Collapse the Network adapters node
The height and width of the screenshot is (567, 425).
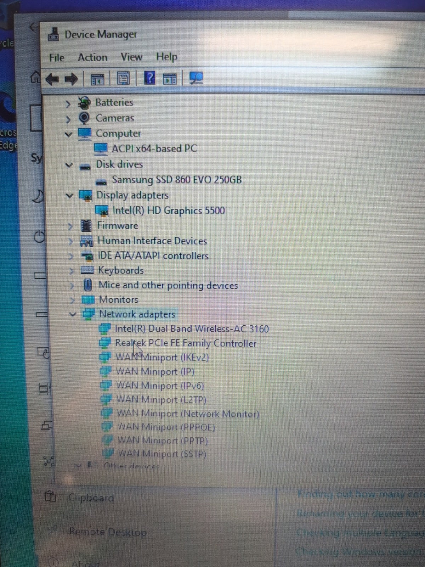tap(73, 314)
